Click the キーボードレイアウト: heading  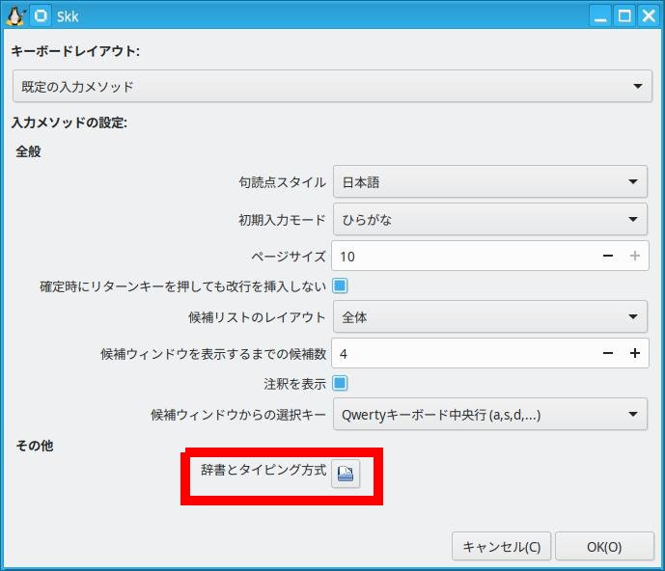pos(75,51)
